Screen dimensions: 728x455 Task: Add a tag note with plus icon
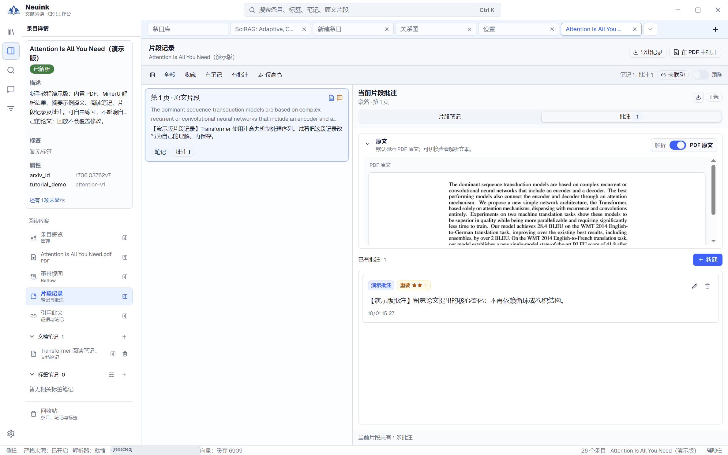click(124, 375)
